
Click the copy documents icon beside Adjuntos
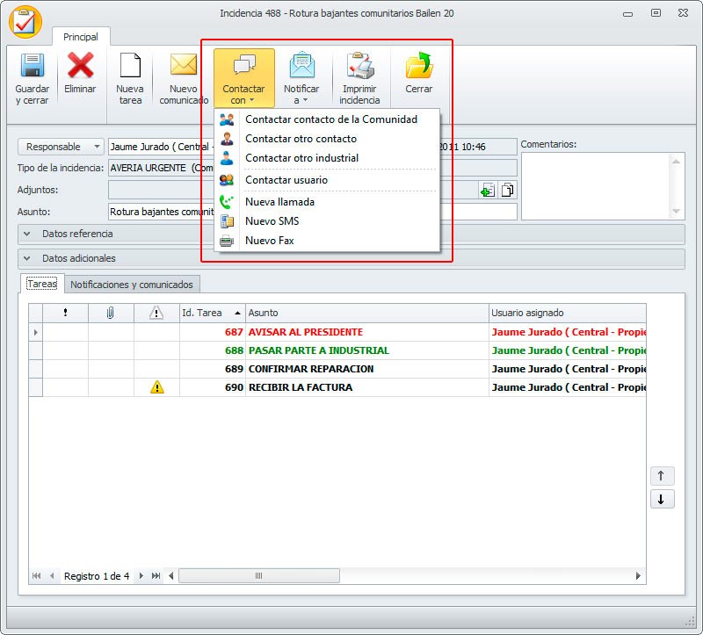click(x=507, y=191)
